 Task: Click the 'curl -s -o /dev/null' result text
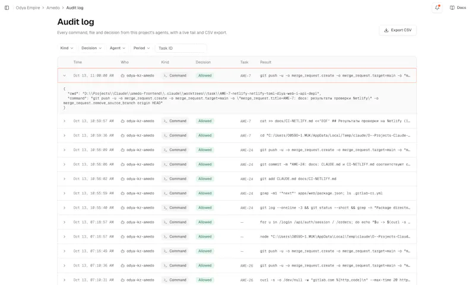pos(335,280)
